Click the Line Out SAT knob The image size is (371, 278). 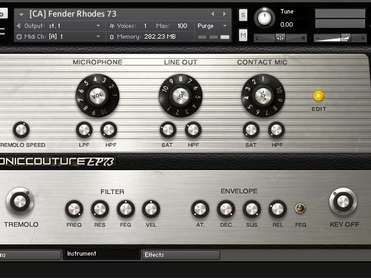coord(168,130)
